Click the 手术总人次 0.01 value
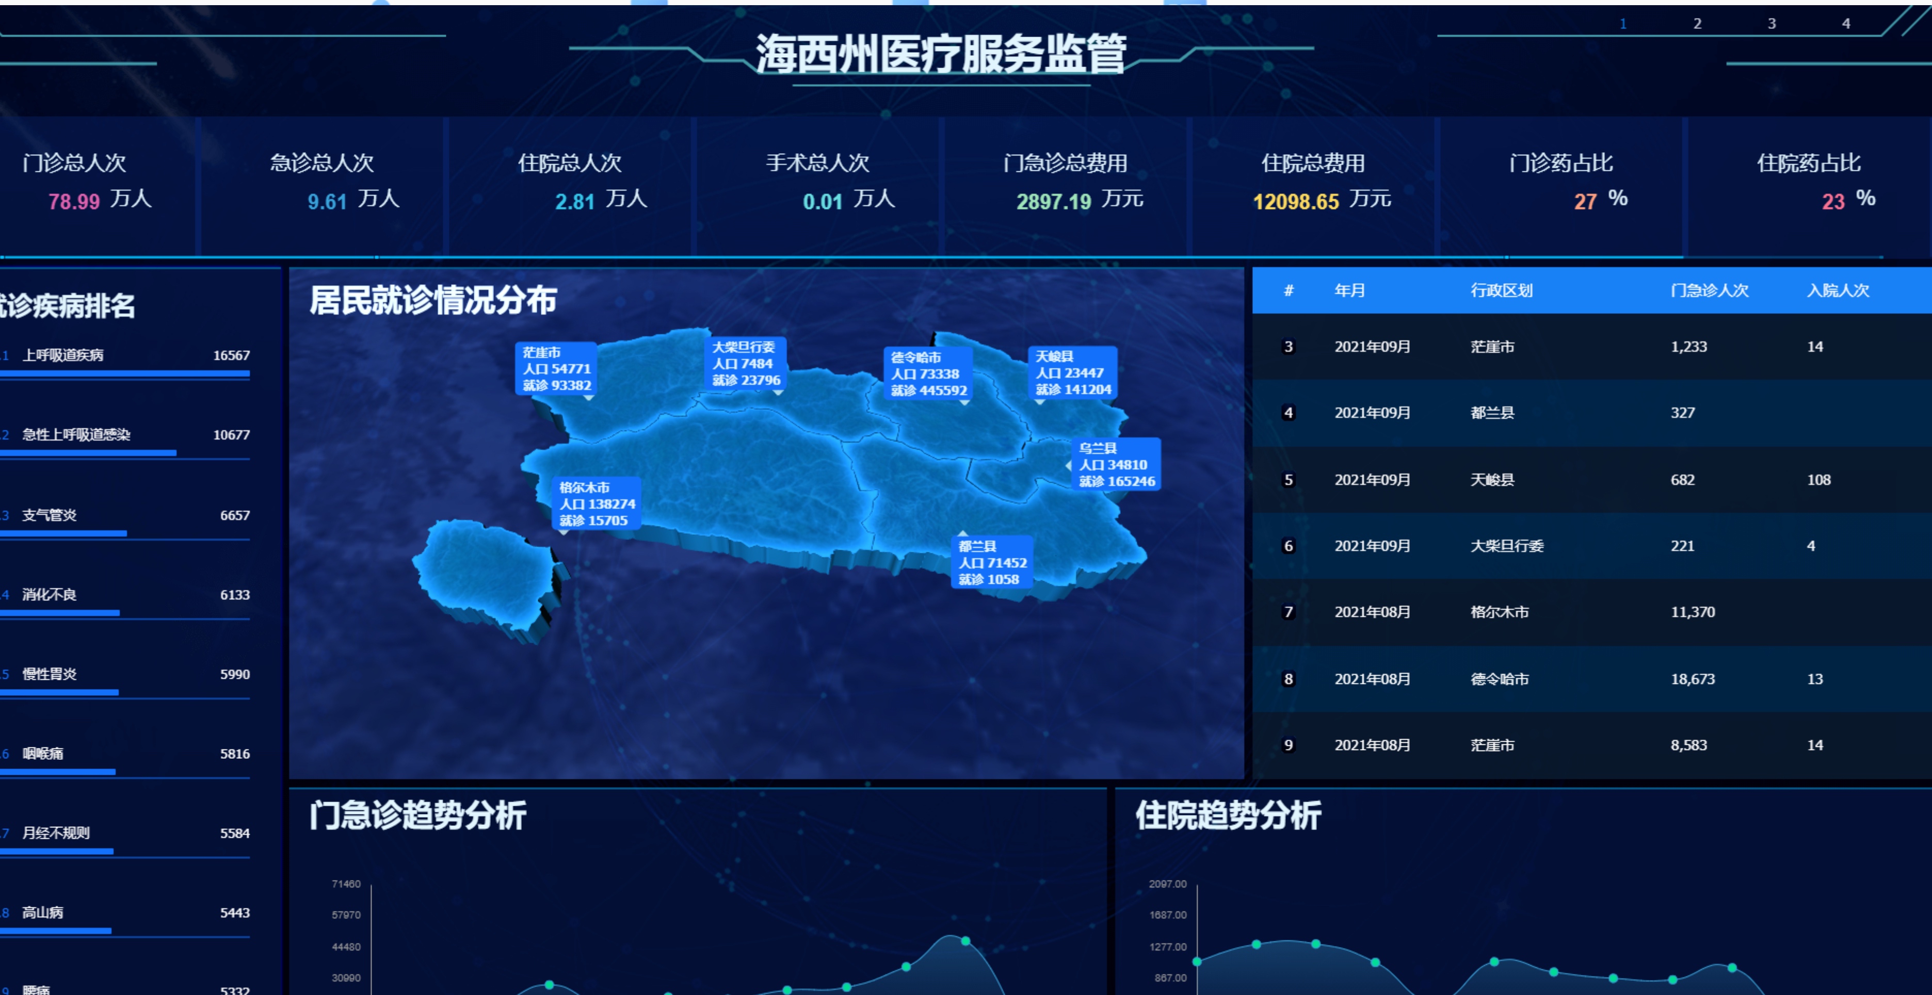The image size is (1932, 995). coord(823,201)
